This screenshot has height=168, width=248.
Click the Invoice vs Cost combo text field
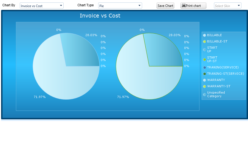(x=40, y=6)
